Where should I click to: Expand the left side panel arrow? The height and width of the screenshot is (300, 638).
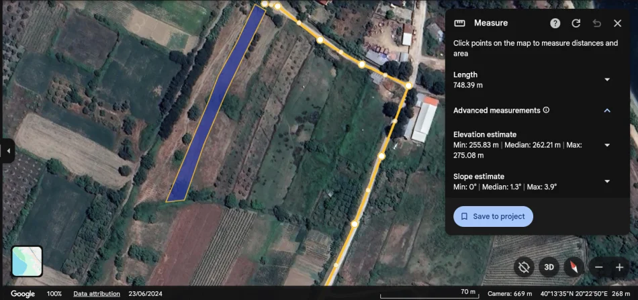(8, 151)
